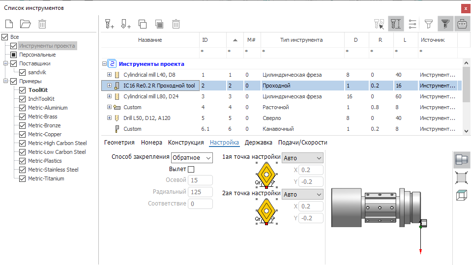471x265 pixels.
Task: Toggle the dark filled funnel filter icon
Action: [445, 24]
